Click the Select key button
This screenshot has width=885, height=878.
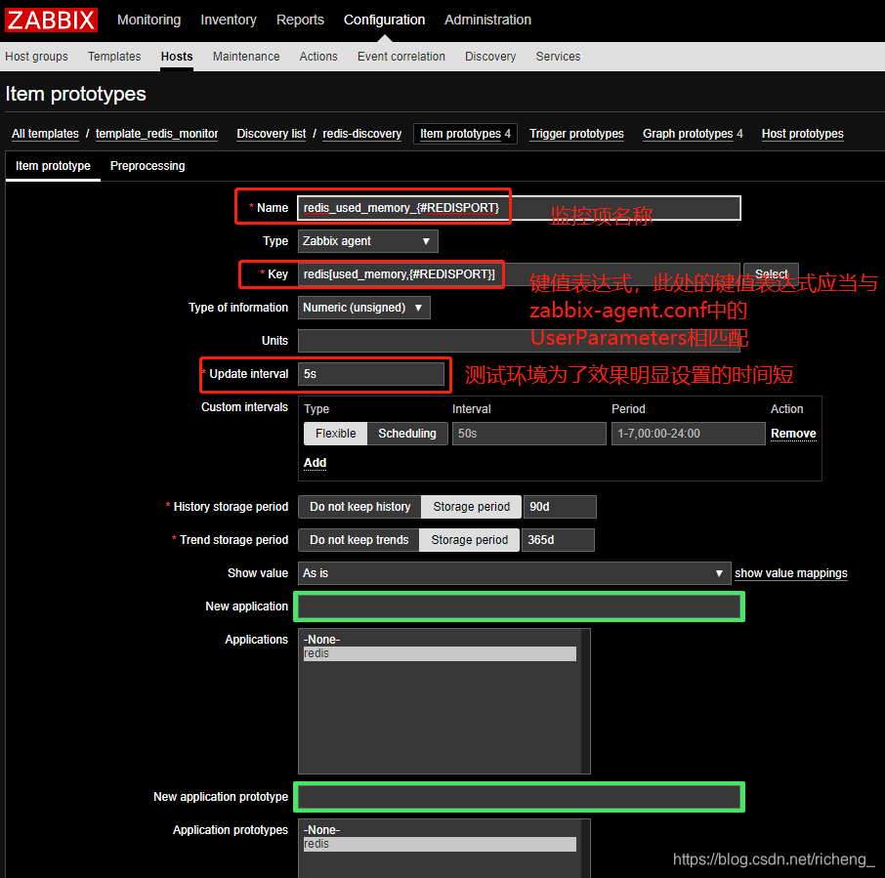pyautogui.click(x=771, y=274)
